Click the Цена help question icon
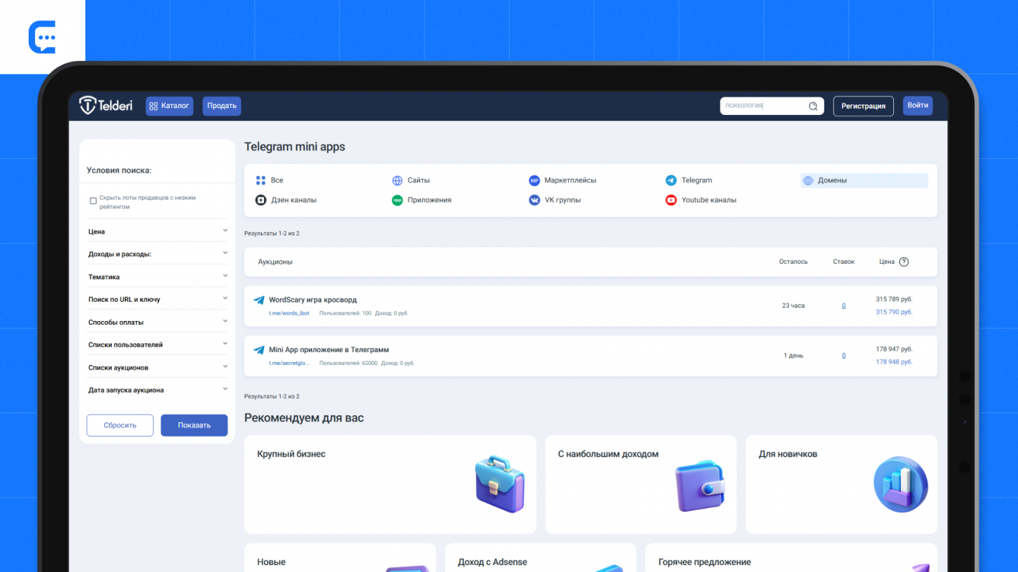 click(x=904, y=262)
